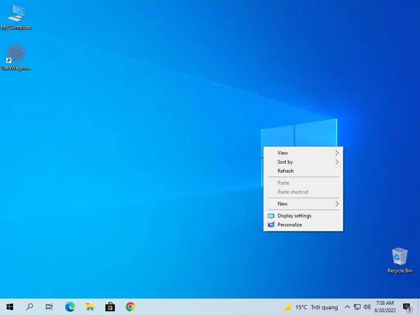Select the Recycle Bin desktop icon
The height and width of the screenshot is (315, 420).
point(399,260)
